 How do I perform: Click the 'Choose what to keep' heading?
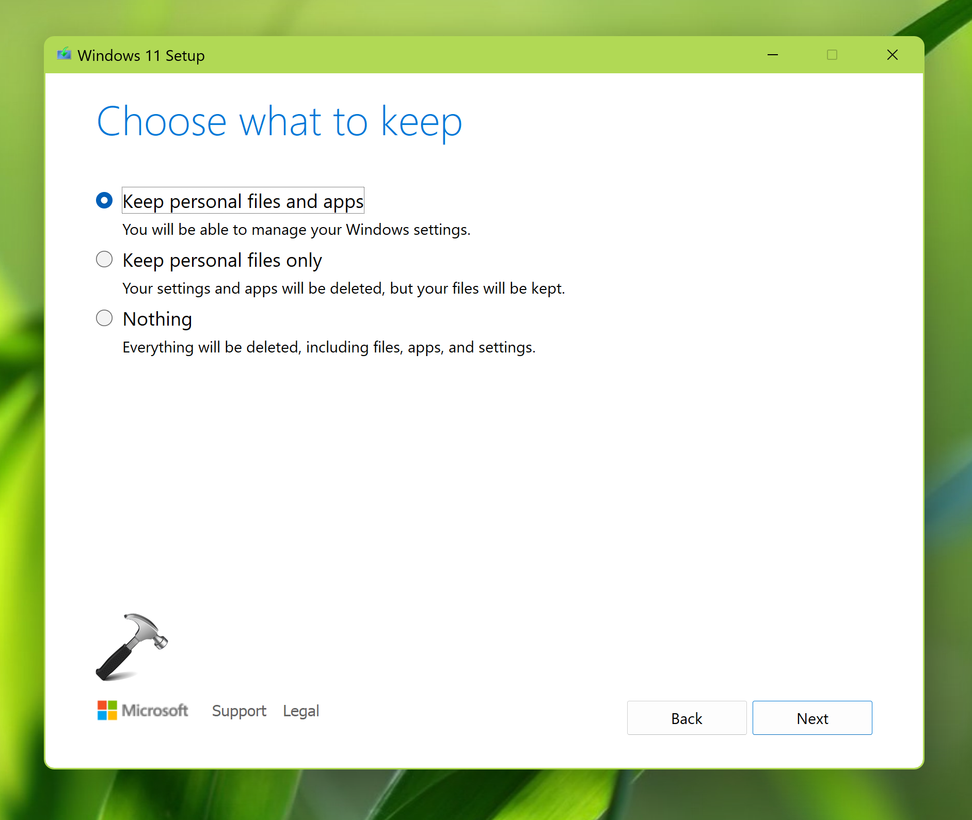(x=279, y=122)
